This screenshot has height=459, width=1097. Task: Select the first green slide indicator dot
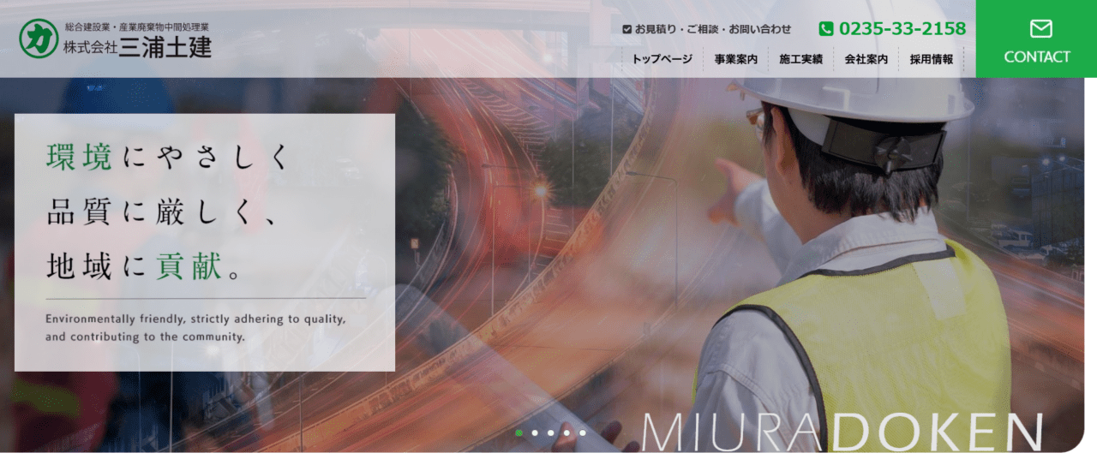point(519,432)
